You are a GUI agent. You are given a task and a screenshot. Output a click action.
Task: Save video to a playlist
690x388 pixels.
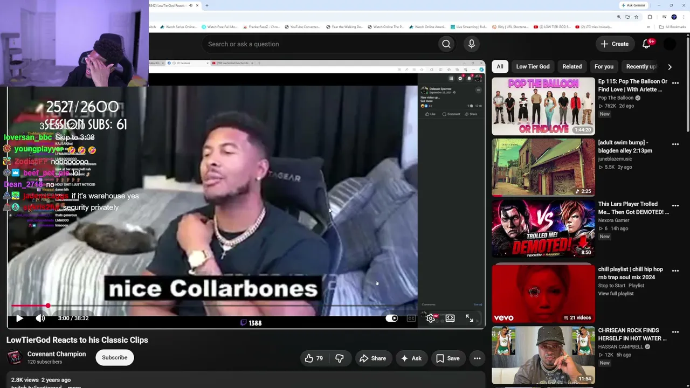pyautogui.click(x=447, y=358)
